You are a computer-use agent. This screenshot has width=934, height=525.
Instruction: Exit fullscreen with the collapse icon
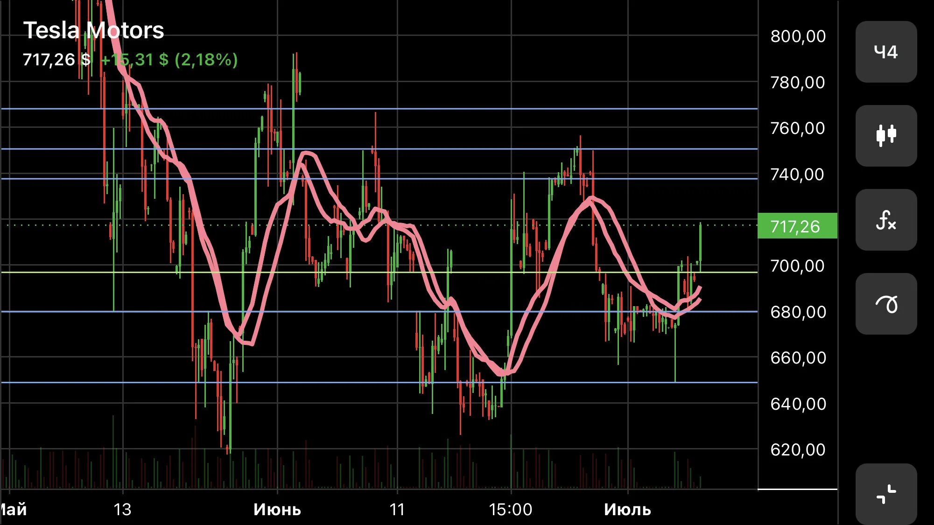click(886, 494)
